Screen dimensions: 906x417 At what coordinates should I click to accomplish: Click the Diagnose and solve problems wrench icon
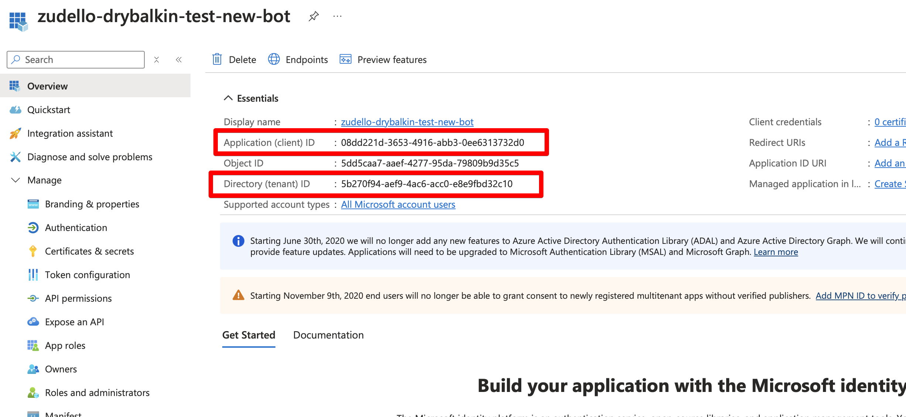pyautogui.click(x=15, y=157)
